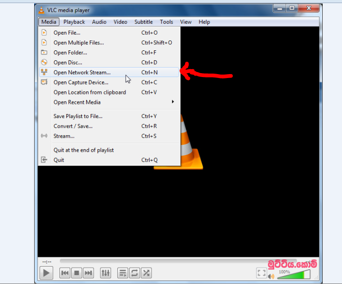Click the elapsed time label --:--

click(x=47, y=261)
